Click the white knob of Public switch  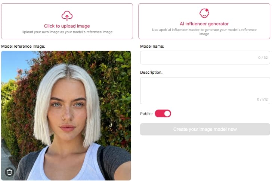(x=167, y=114)
